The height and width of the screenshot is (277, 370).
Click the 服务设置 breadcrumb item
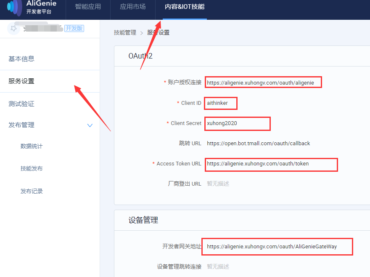pyautogui.click(x=159, y=32)
